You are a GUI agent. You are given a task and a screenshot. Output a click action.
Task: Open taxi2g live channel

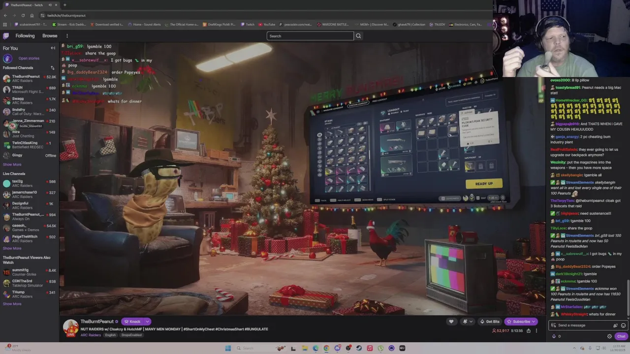(x=30, y=183)
